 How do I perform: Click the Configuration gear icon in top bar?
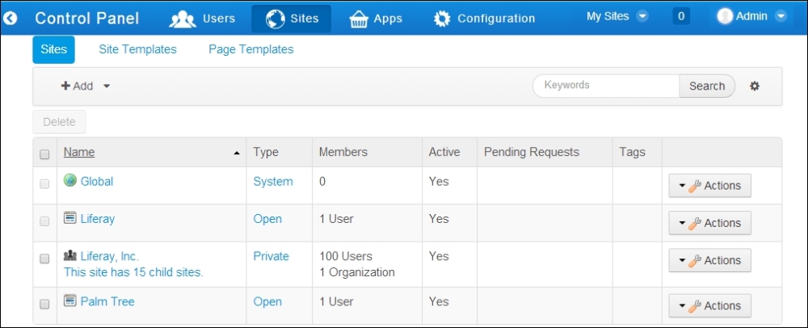click(442, 19)
